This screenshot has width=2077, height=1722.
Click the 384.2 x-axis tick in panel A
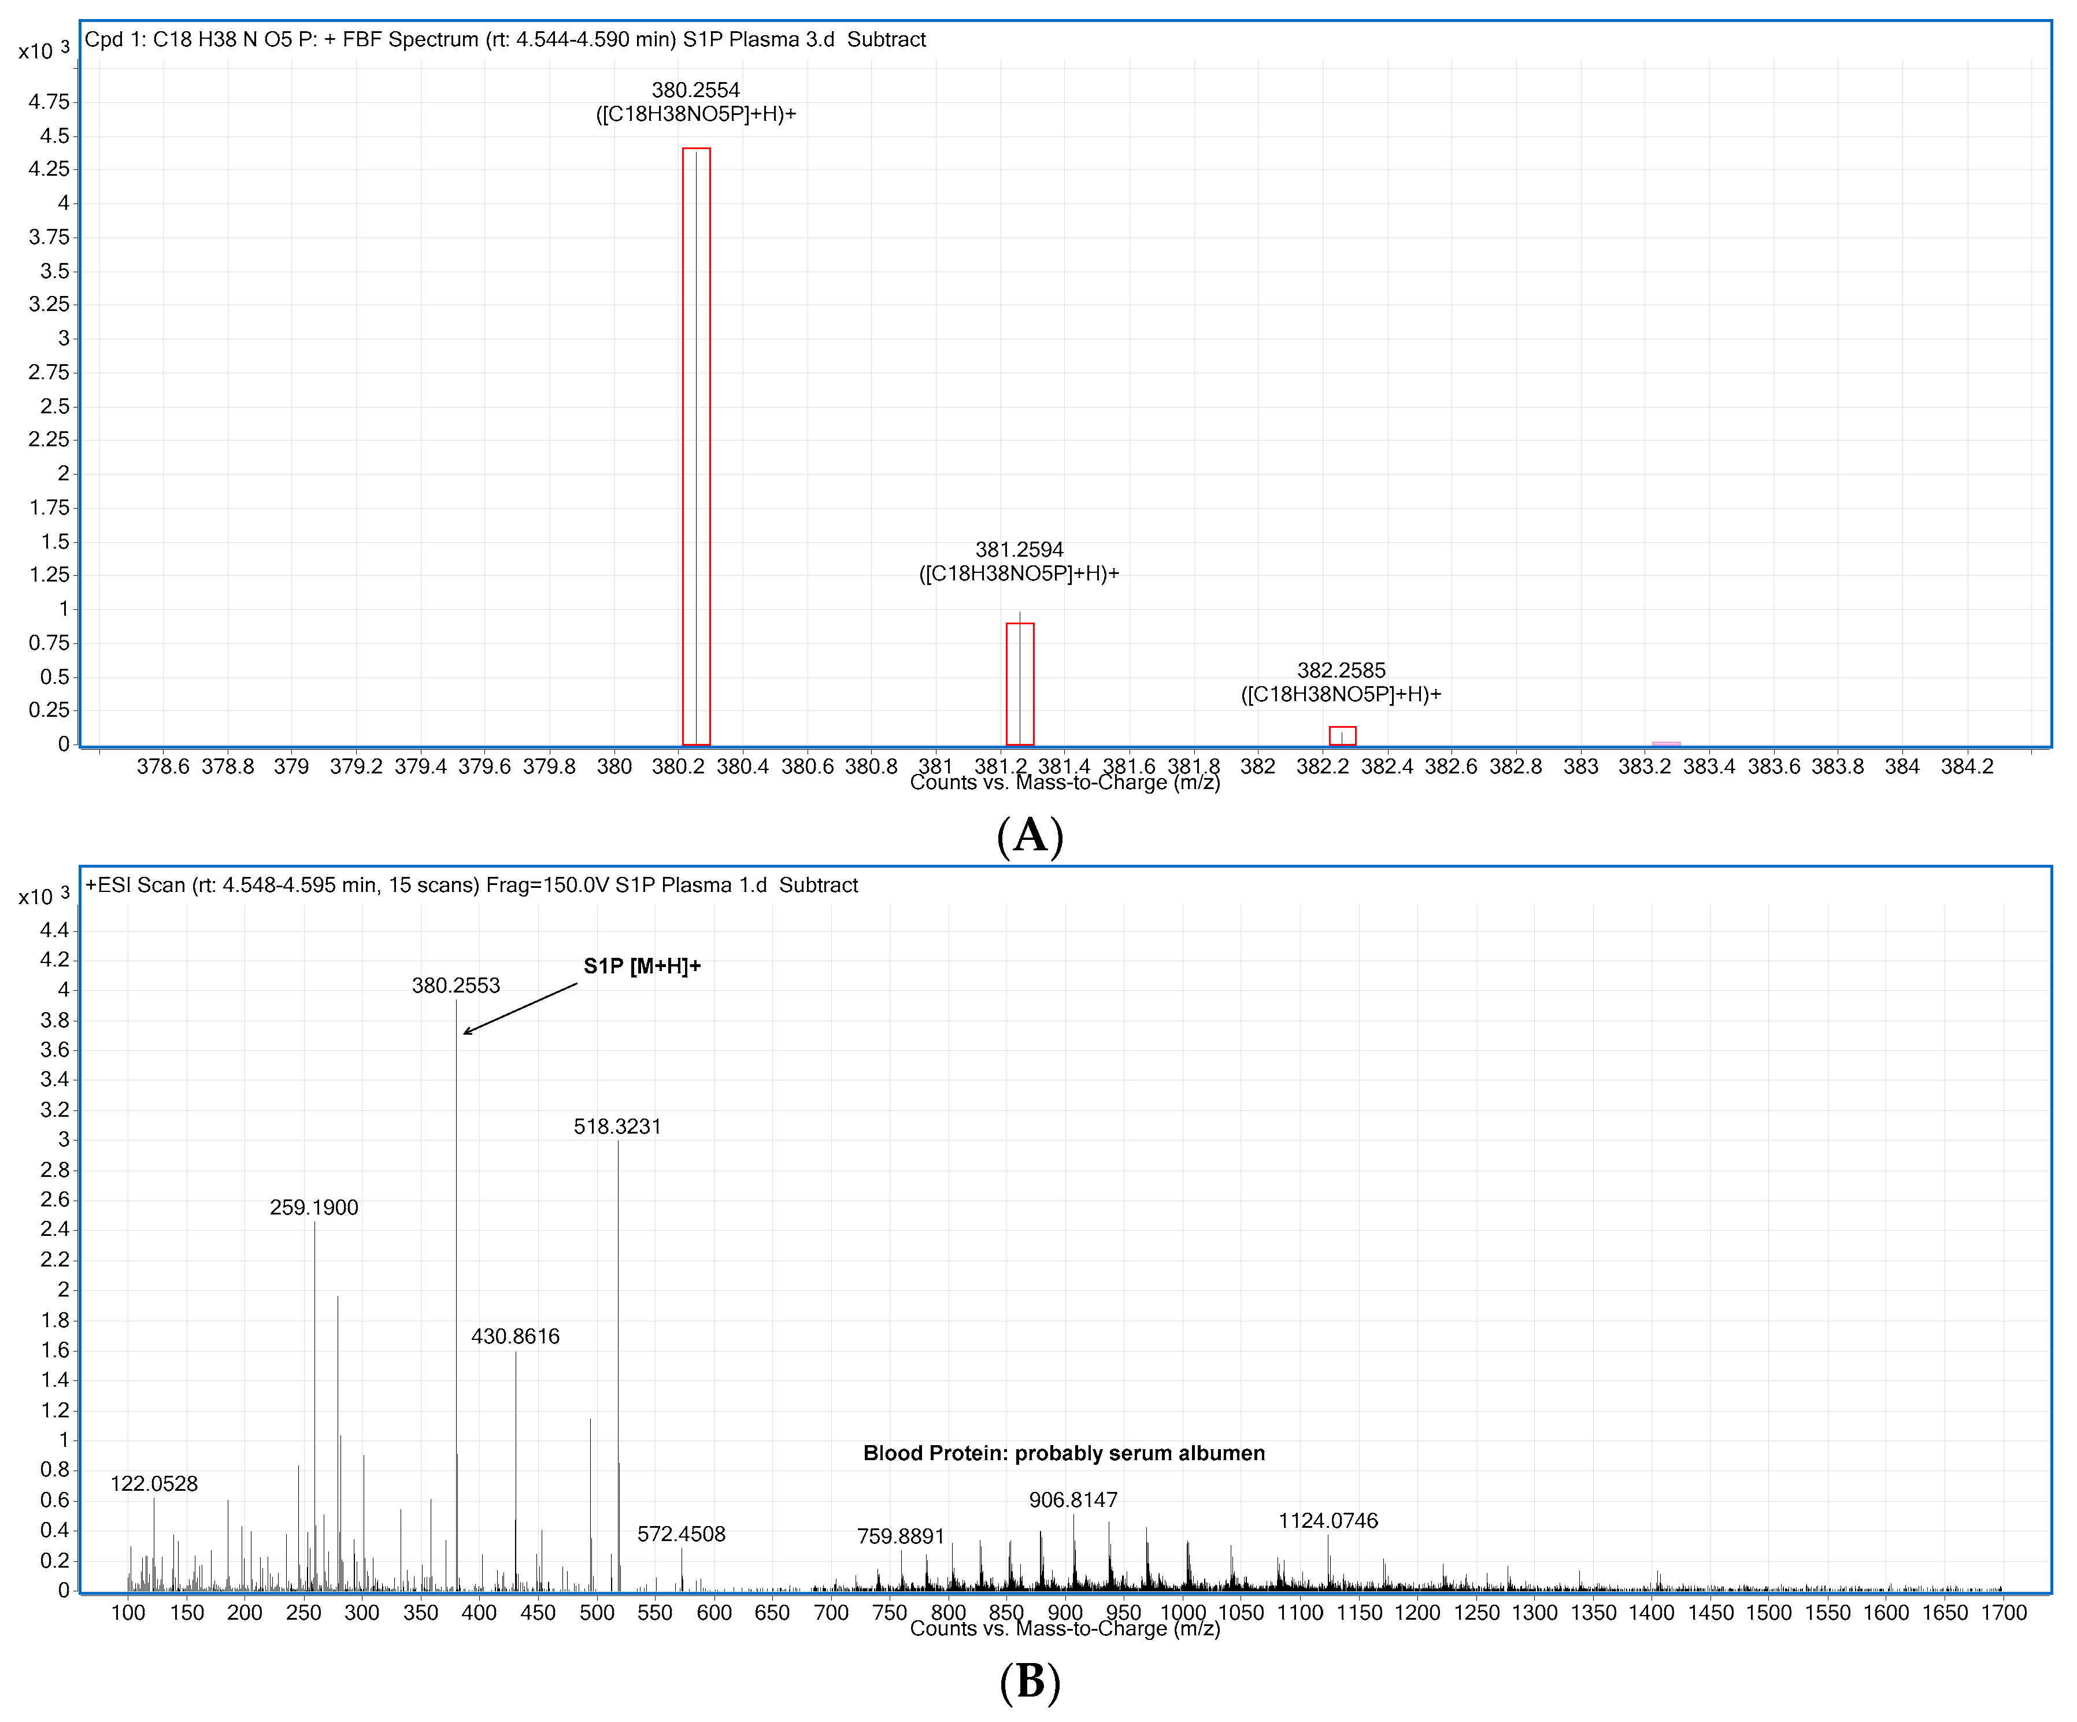point(1966,766)
